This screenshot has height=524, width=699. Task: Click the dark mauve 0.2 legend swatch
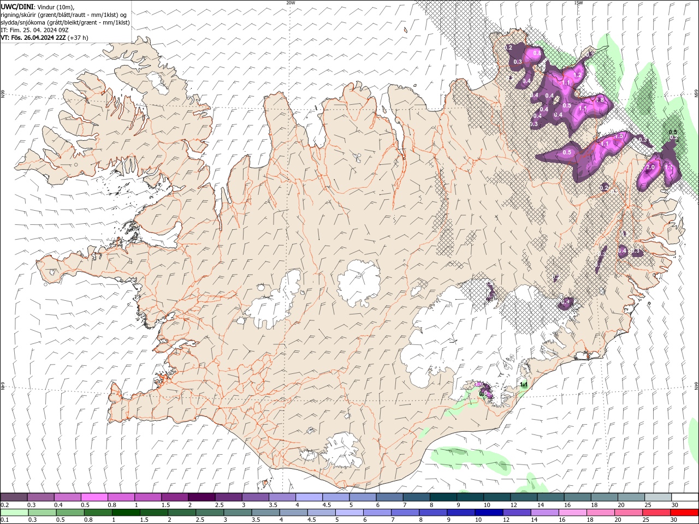[14, 497]
